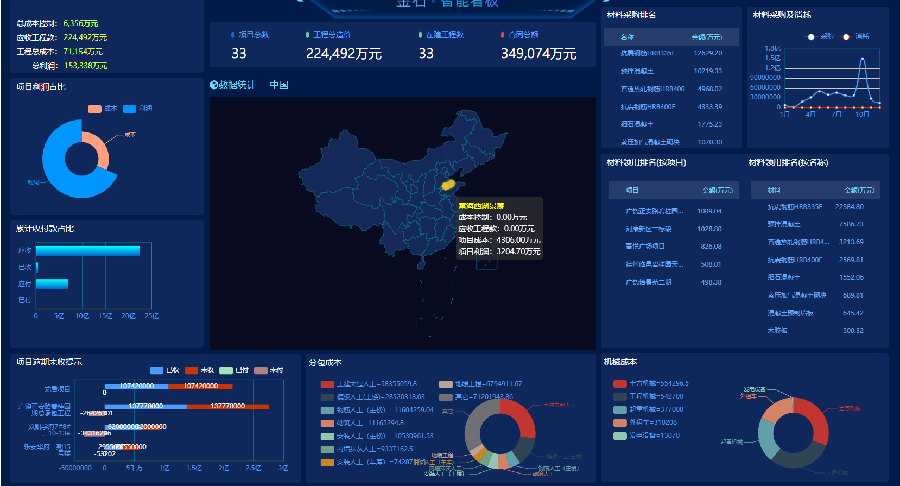Click the 抗震钢筋HRB335E row in 材料采购排名

671,53
